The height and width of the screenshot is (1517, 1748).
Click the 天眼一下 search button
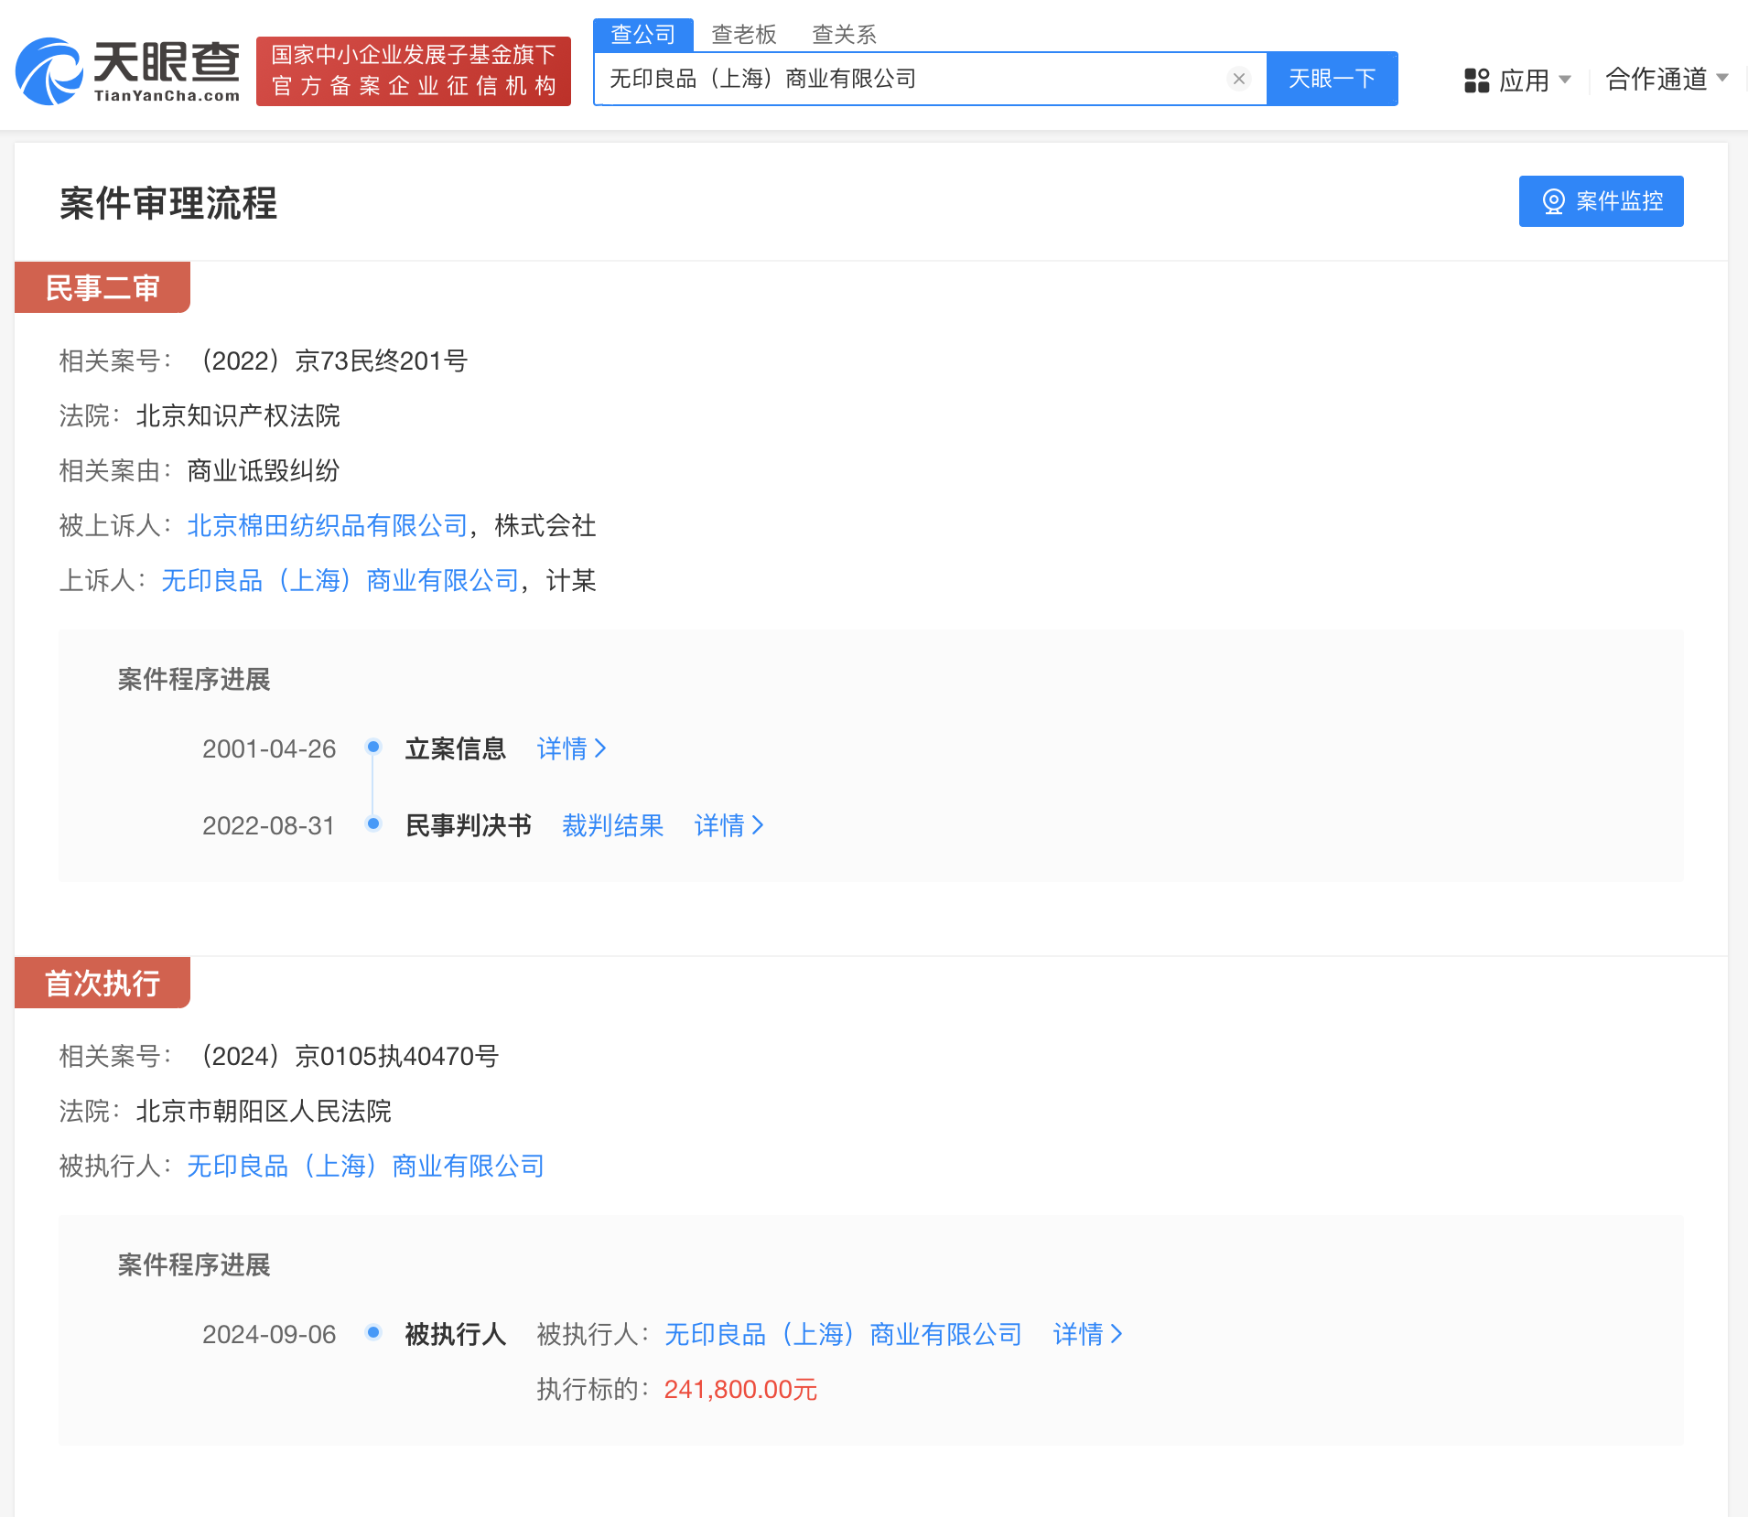click(x=1331, y=79)
